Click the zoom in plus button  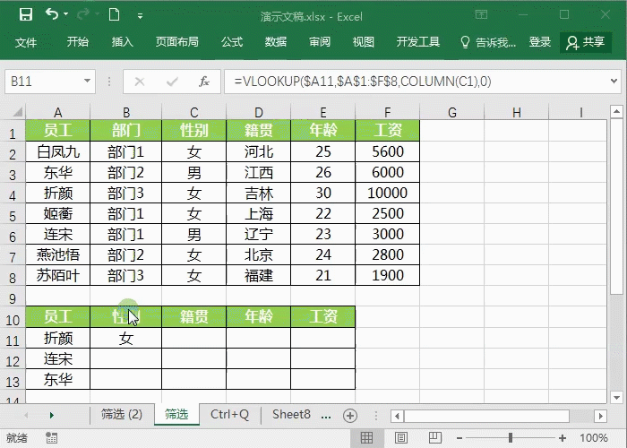point(563,438)
